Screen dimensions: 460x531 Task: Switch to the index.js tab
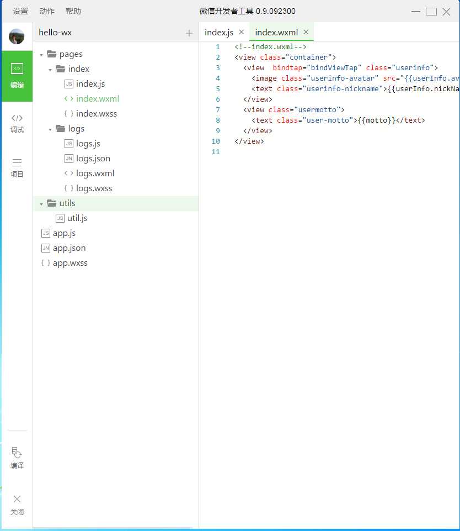point(218,32)
